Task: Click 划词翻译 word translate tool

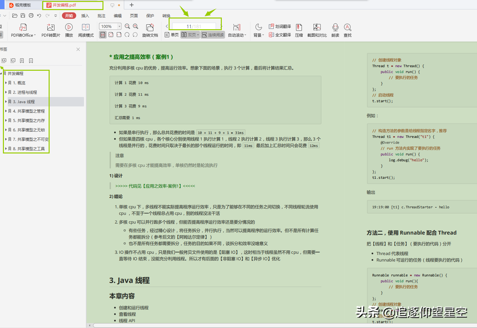Action: 280,26
